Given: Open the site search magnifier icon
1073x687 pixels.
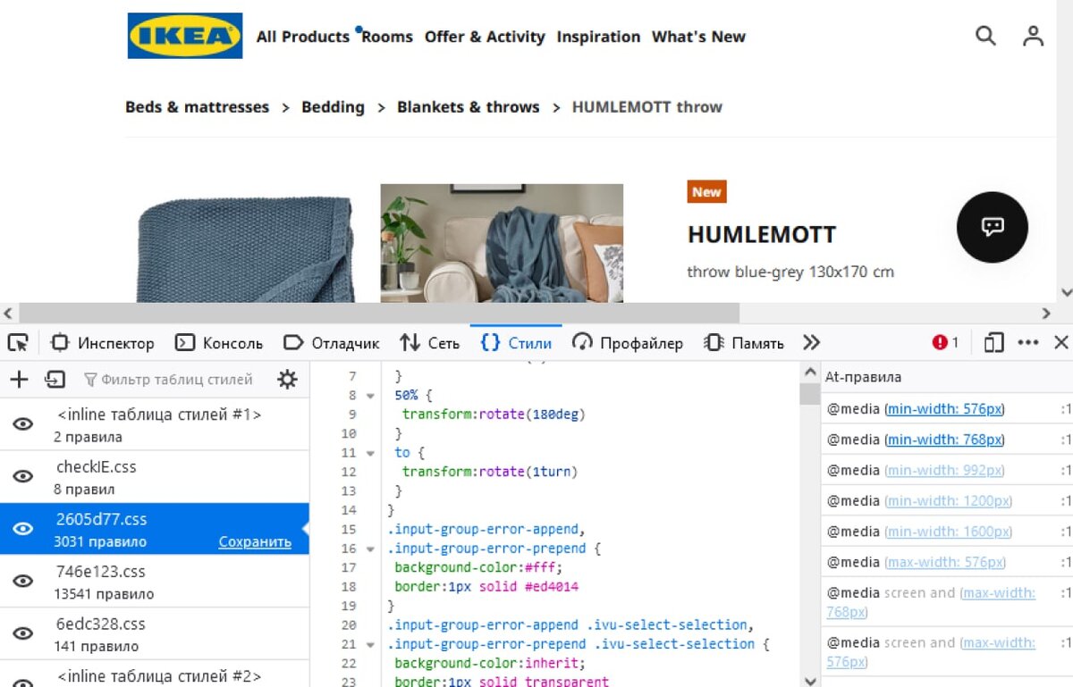Looking at the screenshot, I should (985, 36).
